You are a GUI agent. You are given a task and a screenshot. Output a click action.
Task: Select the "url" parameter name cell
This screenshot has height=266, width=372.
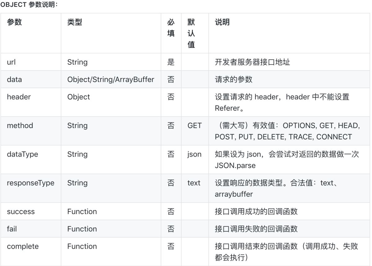(x=11, y=62)
